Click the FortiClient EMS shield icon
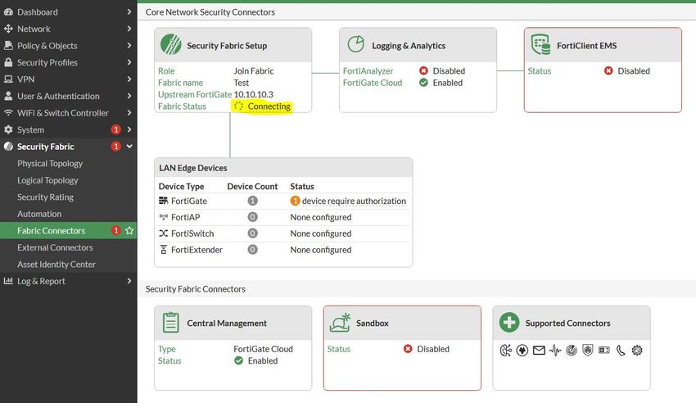Viewport: 696px width, 403px height. point(540,45)
